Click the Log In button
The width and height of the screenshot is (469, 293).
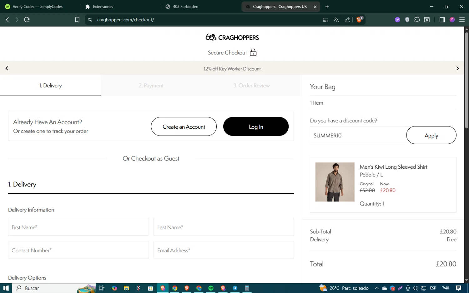click(256, 127)
